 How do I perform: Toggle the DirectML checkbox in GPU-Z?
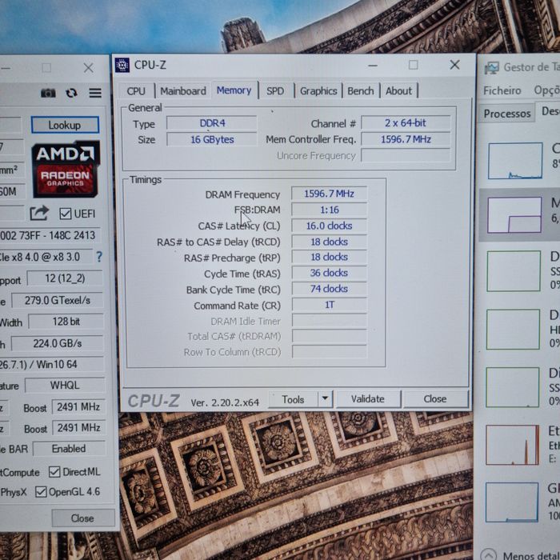coord(54,472)
